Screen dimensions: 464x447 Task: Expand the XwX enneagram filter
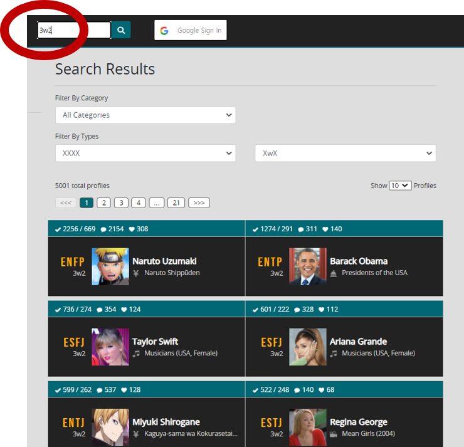[345, 153]
